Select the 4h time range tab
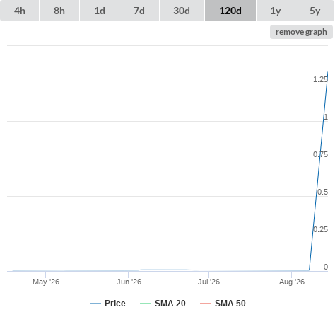The image size is (335, 322). (x=19, y=11)
